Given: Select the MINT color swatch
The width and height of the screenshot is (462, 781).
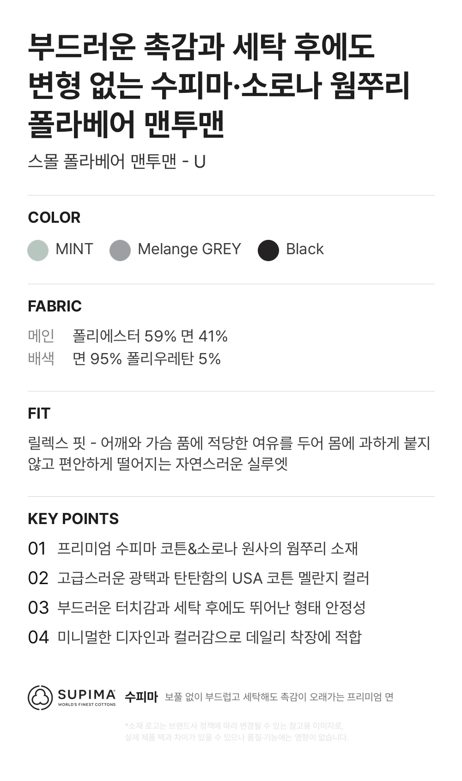Looking at the screenshot, I should (x=38, y=250).
